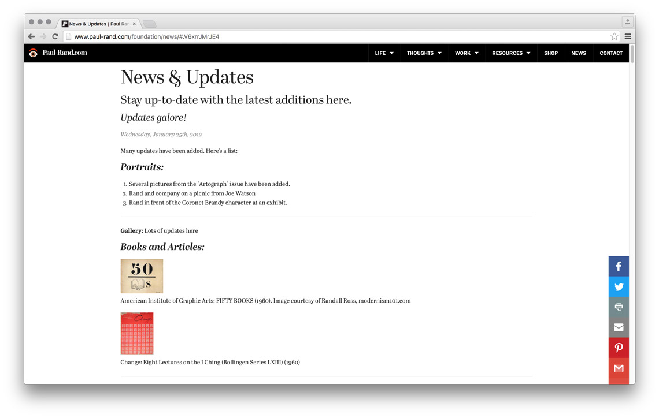
Task: Click the Paul-Rand.com site title
Action: click(65, 53)
